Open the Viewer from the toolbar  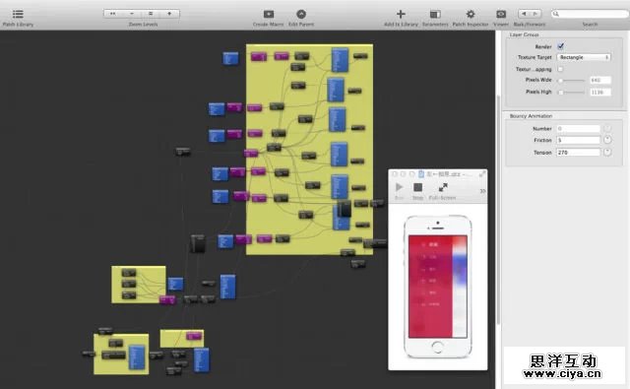coord(501,14)
